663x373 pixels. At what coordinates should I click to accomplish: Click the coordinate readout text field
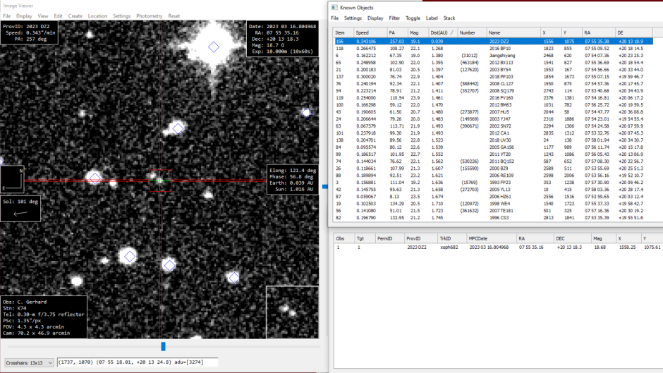[138, 362]
